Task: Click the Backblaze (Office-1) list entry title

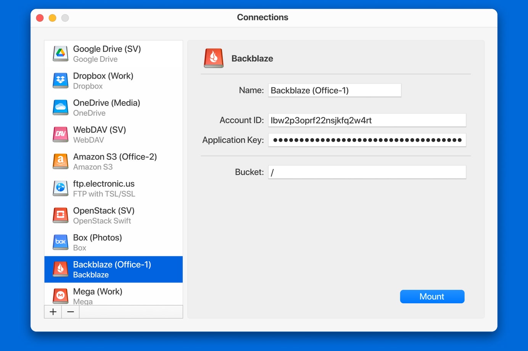Action: click(112, 265)
